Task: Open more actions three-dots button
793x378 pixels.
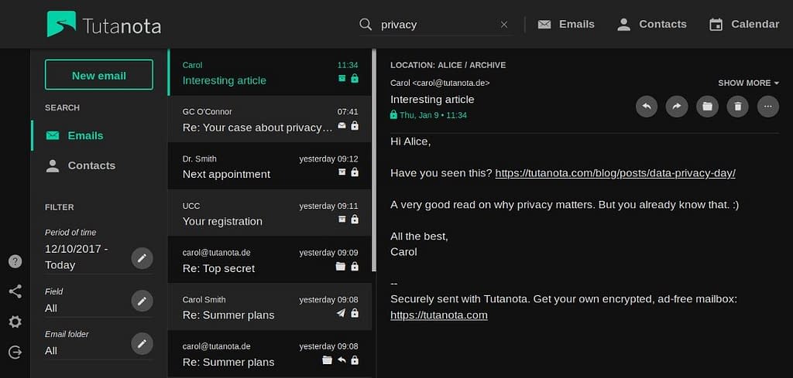Action: 768,107
